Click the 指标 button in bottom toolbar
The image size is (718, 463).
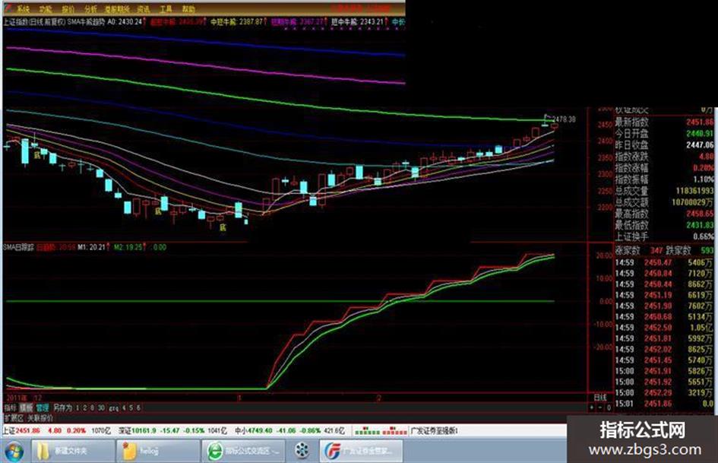tap(10, 408)
